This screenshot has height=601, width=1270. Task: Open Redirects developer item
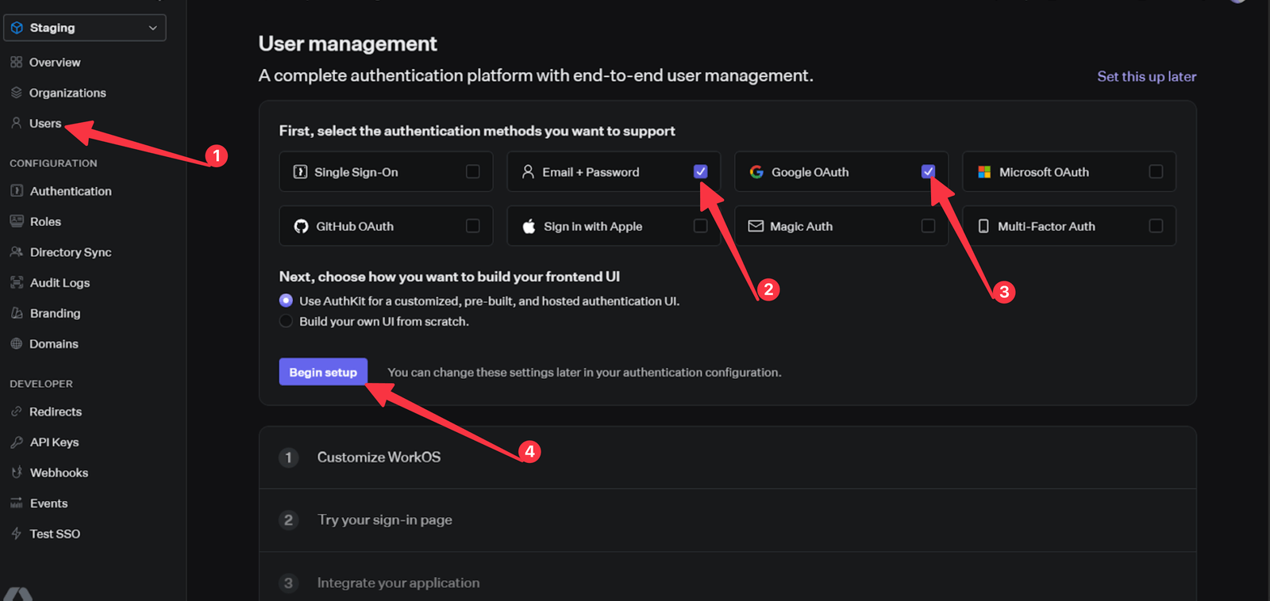tap(56, 412)
